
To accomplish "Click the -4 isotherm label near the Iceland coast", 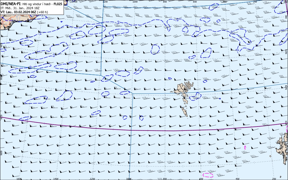I will tap(46, 18).
